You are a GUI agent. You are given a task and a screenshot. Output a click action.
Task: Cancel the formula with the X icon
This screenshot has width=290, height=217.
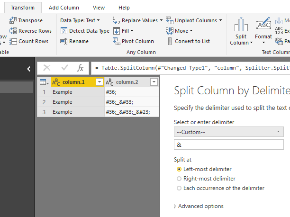coord(47,68)
